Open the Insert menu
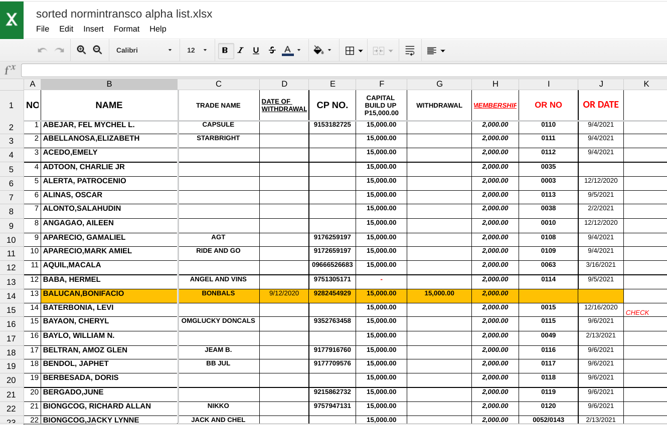Screen dimensions: 667x425 [x=94, y=29]
